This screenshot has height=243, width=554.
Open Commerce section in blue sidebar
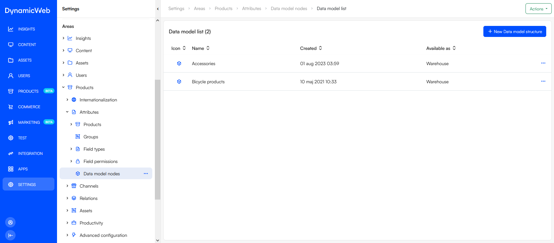click(29, 107)
